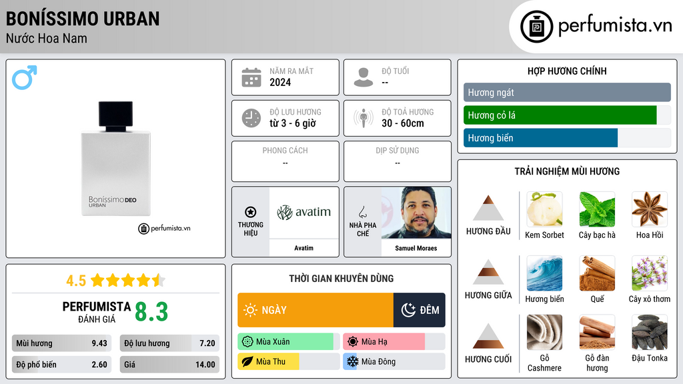Click the Độ lưu hương 7.20 score bar
This screenshot has width=683, height=384.
(169, 343)
